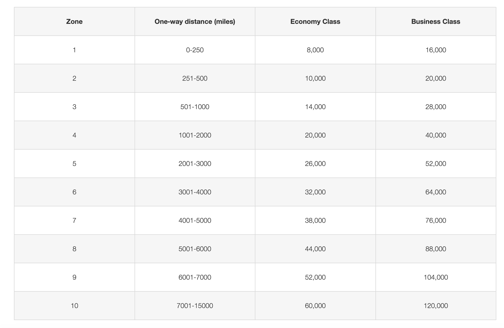This screenshot has height=328, width=504.
Task: Click the Business Class column header
Action: [x=435, y=21]
